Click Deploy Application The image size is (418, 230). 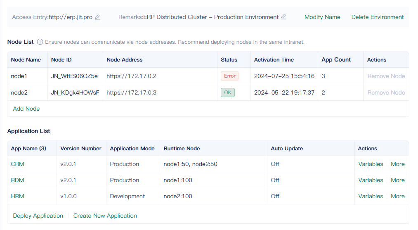pyautogui.click(x=38, y=216)
